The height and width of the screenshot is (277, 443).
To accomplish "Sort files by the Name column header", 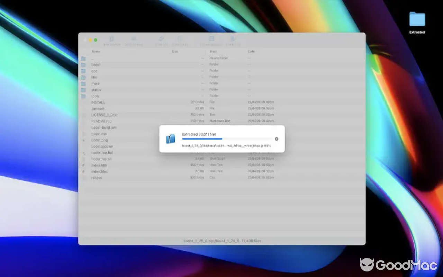I will coord(96,51).
